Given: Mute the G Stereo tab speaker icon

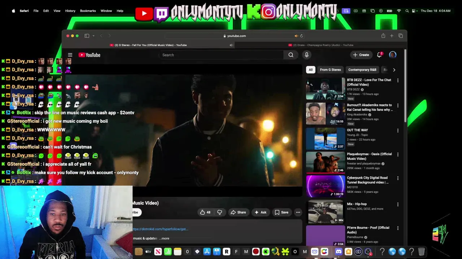Looking at the screenshot, I should [x=231, y=45].
